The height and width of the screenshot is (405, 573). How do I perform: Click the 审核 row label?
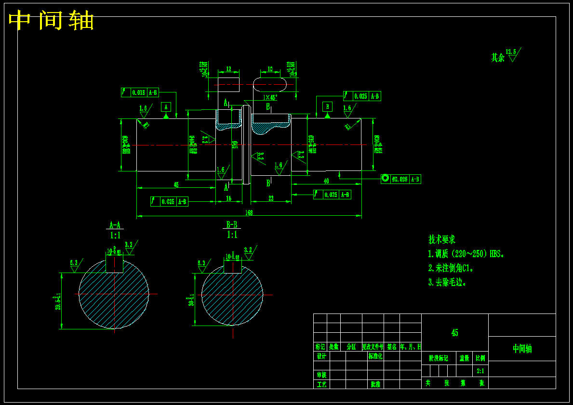point(321,375)
